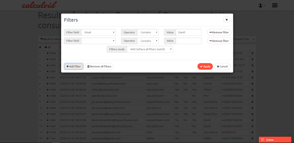Viewport: 294px width, 143px height.
Task: Click the calculoid logo
Action: tap(39, 5)
